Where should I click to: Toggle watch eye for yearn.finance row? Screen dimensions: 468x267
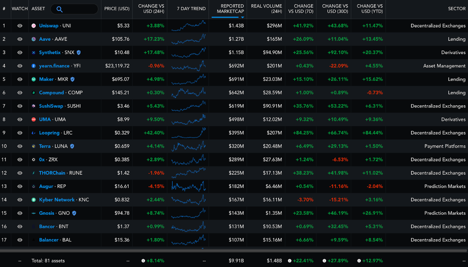(x=20, y=66)
